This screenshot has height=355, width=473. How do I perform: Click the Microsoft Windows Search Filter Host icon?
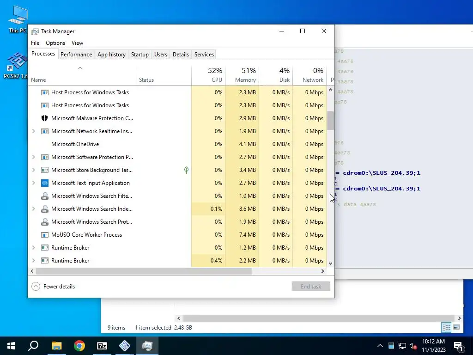click(45, 196)
